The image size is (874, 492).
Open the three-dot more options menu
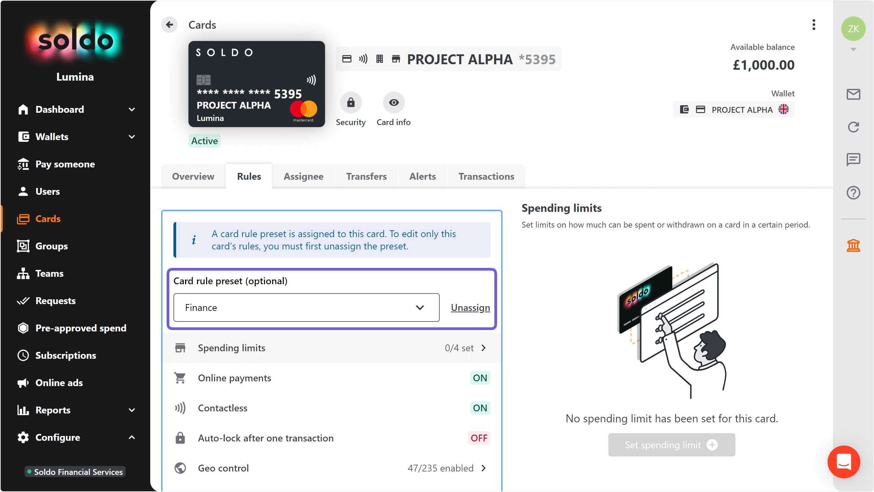pyautogui.click(x=814, y=25)
